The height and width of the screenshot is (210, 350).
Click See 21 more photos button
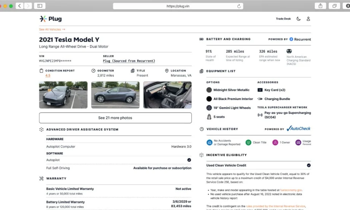(115, 118)
